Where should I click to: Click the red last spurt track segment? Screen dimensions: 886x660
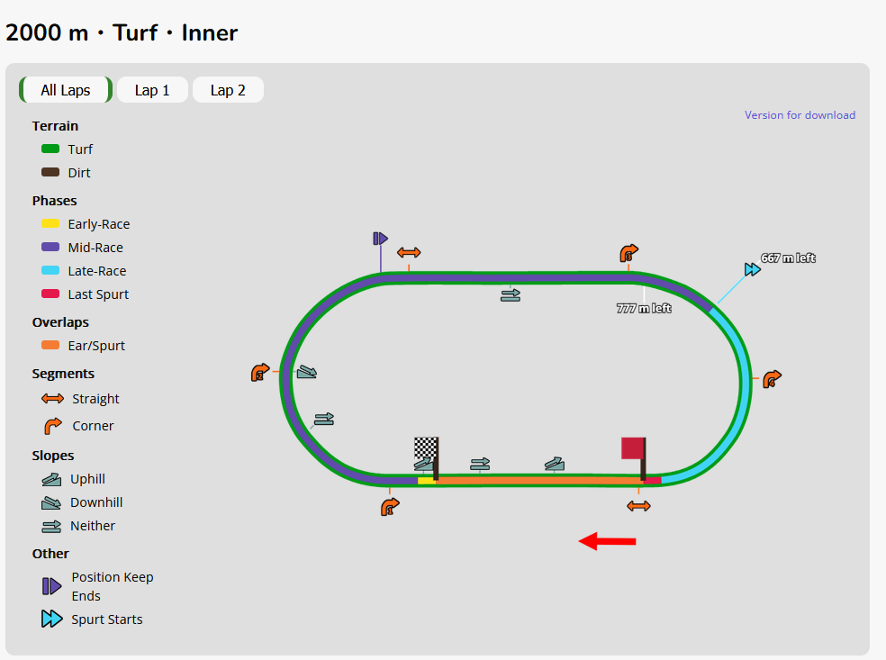(x=652, y=480)
